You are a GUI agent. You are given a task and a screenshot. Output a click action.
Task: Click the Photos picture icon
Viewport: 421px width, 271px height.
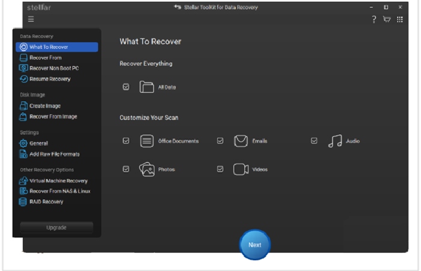(147, 169)
